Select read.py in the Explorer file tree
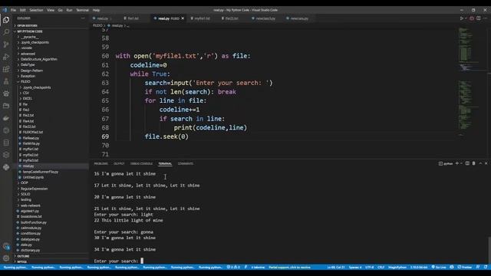This screenshot has height=276, width=491. pyautogui.click(x=28, y=166)
